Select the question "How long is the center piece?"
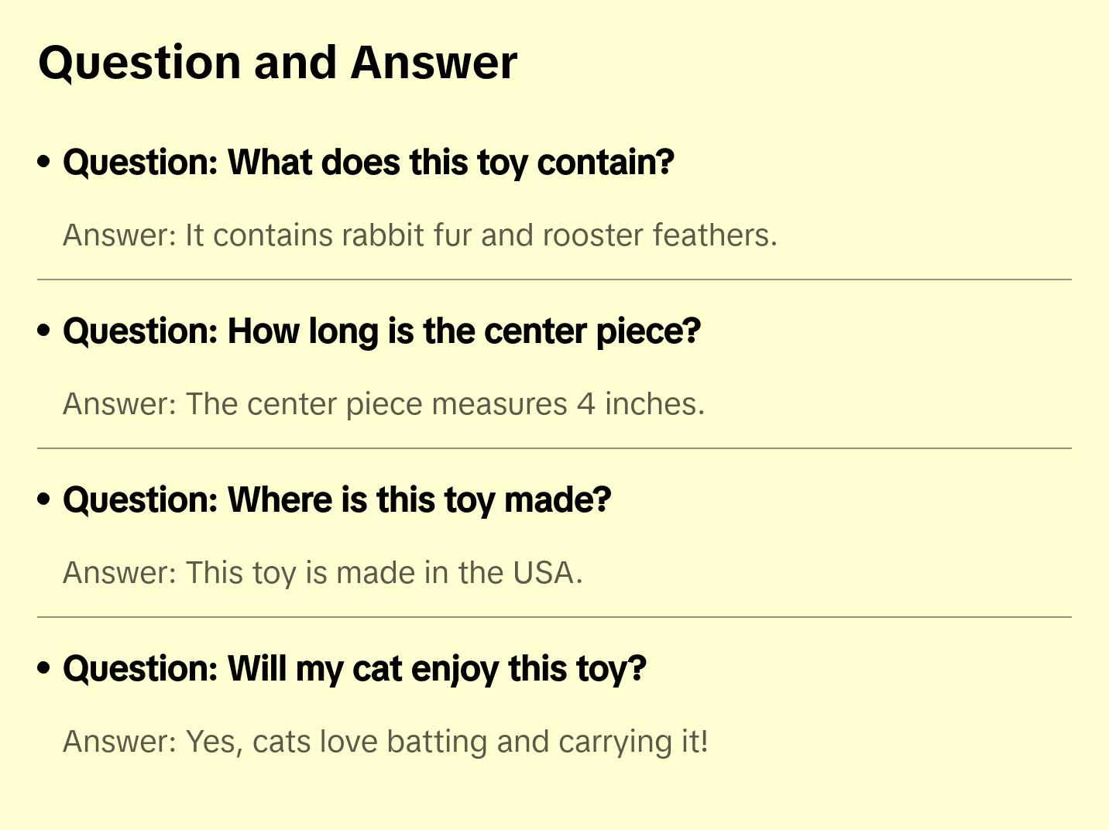Image resolution: width=1109 pixels, height=830 pixels. pyautogui.click(x=382, y=331)
